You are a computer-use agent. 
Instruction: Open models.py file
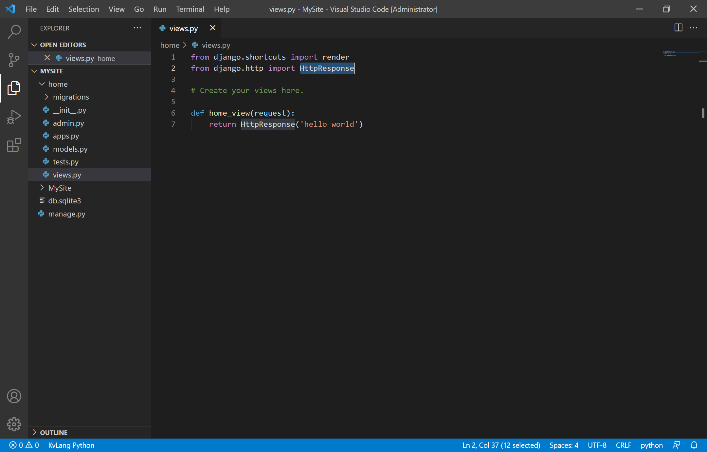pyautogui.click(x=90, y=149)
